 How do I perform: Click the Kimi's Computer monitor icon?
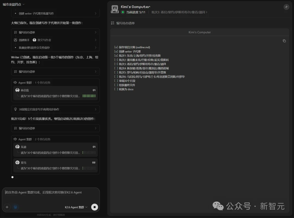tap(115, 9)
